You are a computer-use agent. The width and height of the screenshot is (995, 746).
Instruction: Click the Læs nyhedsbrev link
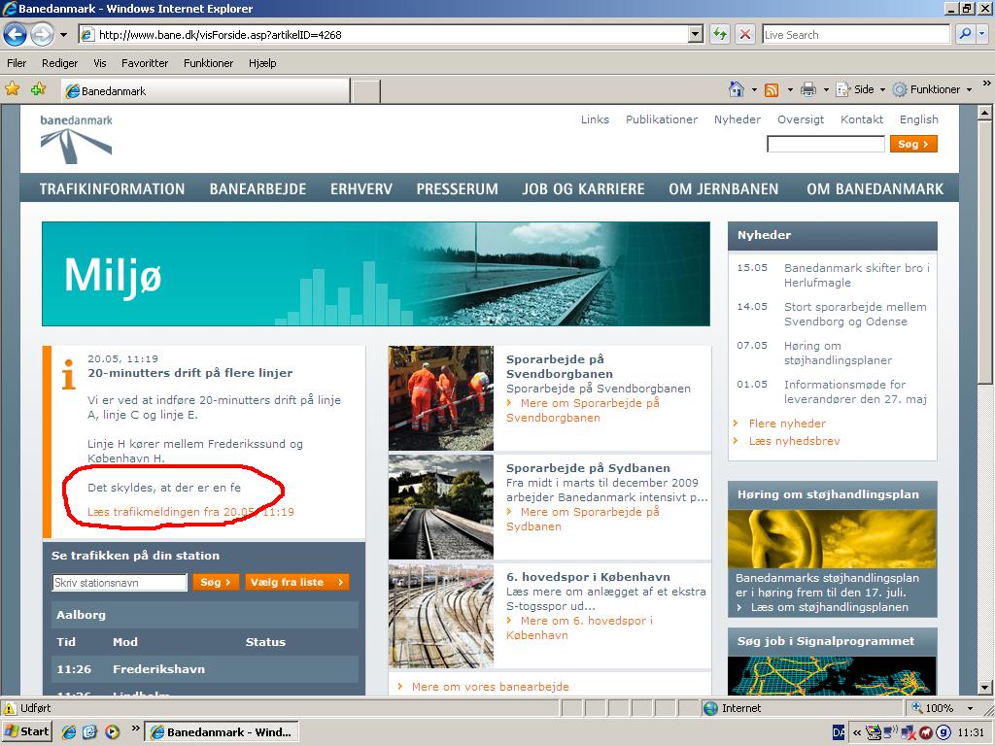tap(794, 441)
